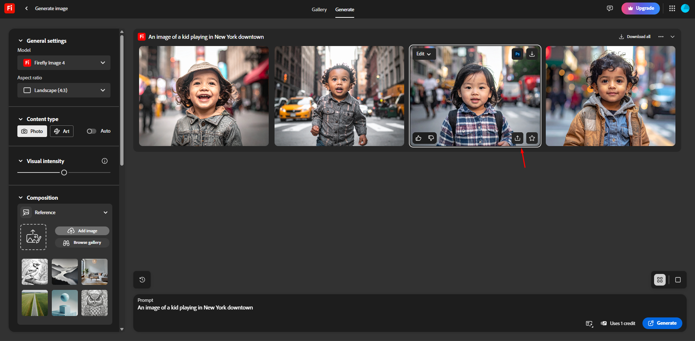
Task: Open the app launcher grid icon
Action: (x=672, y=8)
